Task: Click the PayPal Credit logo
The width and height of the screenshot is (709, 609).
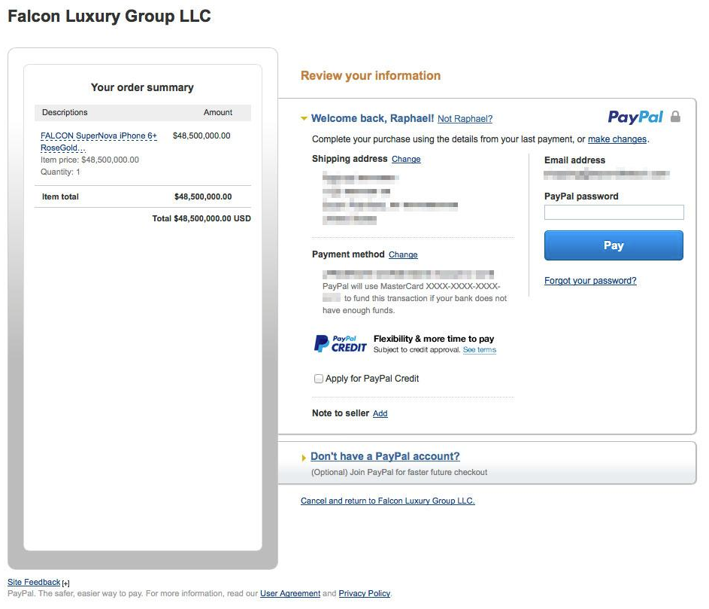Action: [x=340, y=344]
